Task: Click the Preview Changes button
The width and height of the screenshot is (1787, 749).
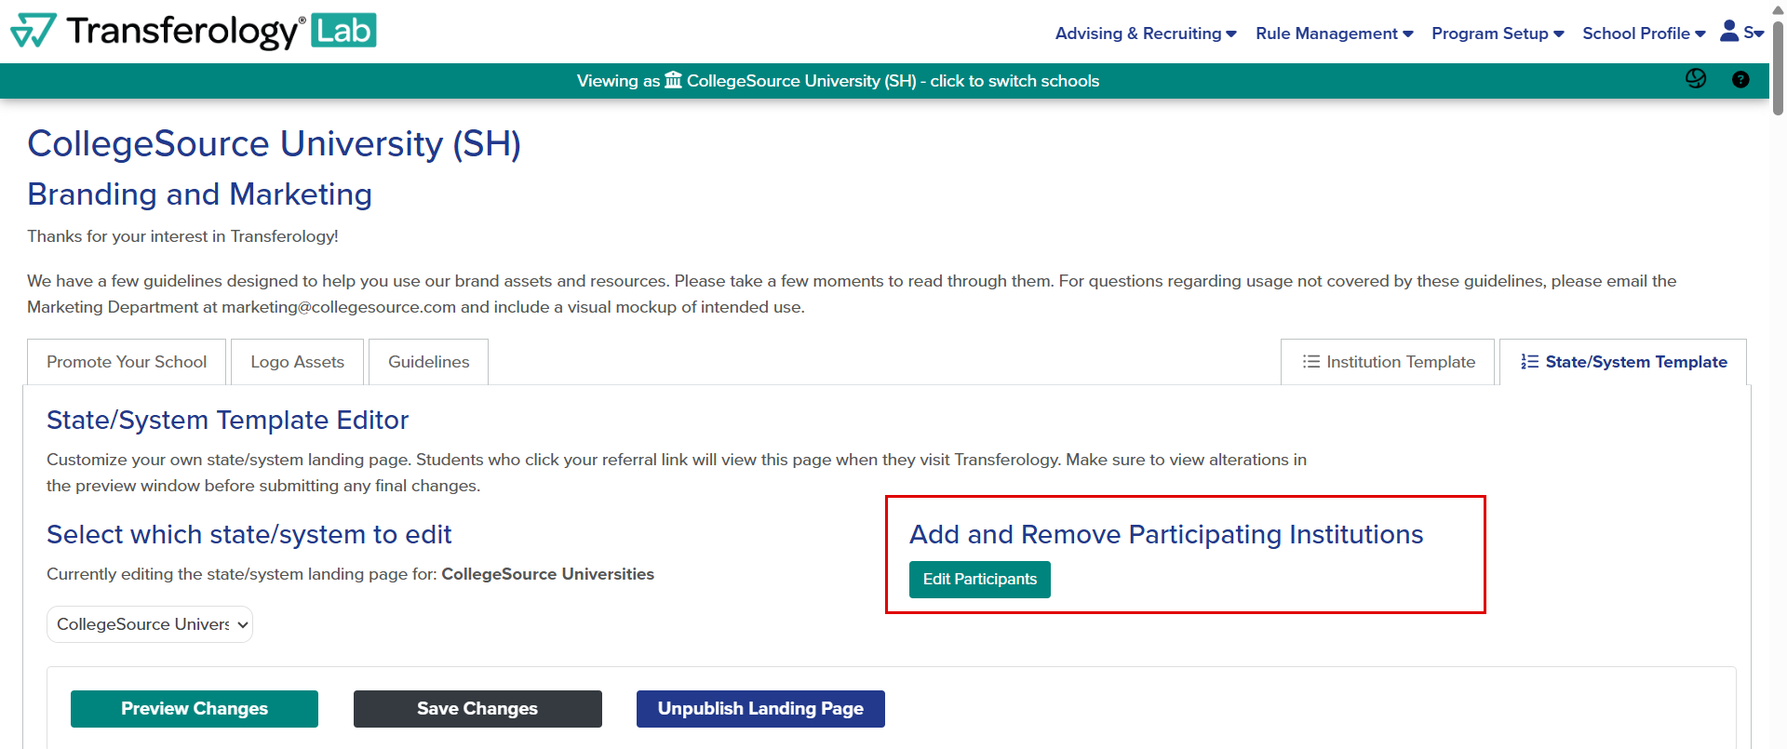Action: (195, 709)
